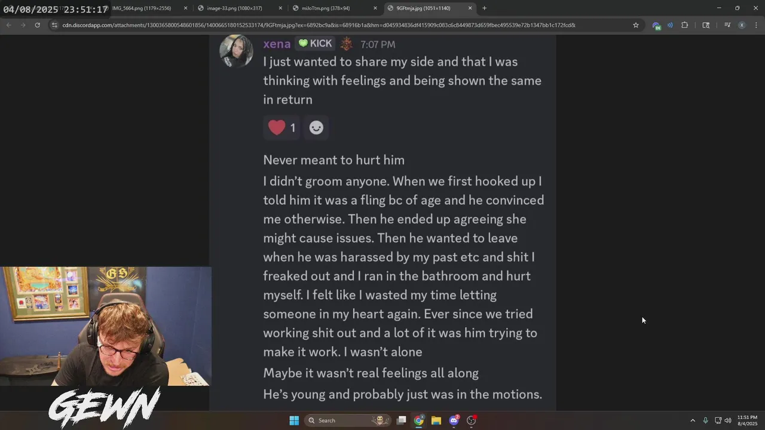Open the volume control in system tray

[727, 420]
